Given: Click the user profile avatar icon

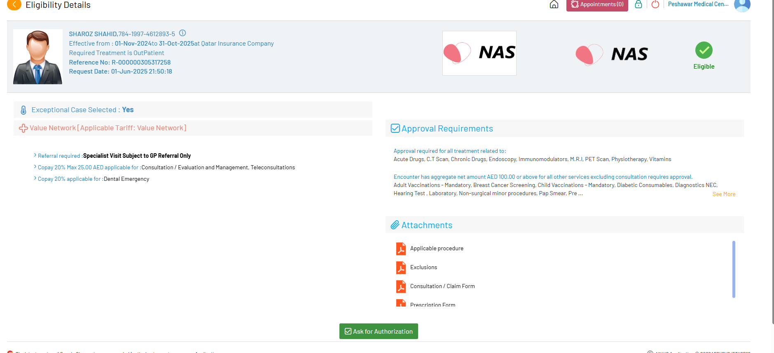Looking at the screenshot, I should pos(742,5).
